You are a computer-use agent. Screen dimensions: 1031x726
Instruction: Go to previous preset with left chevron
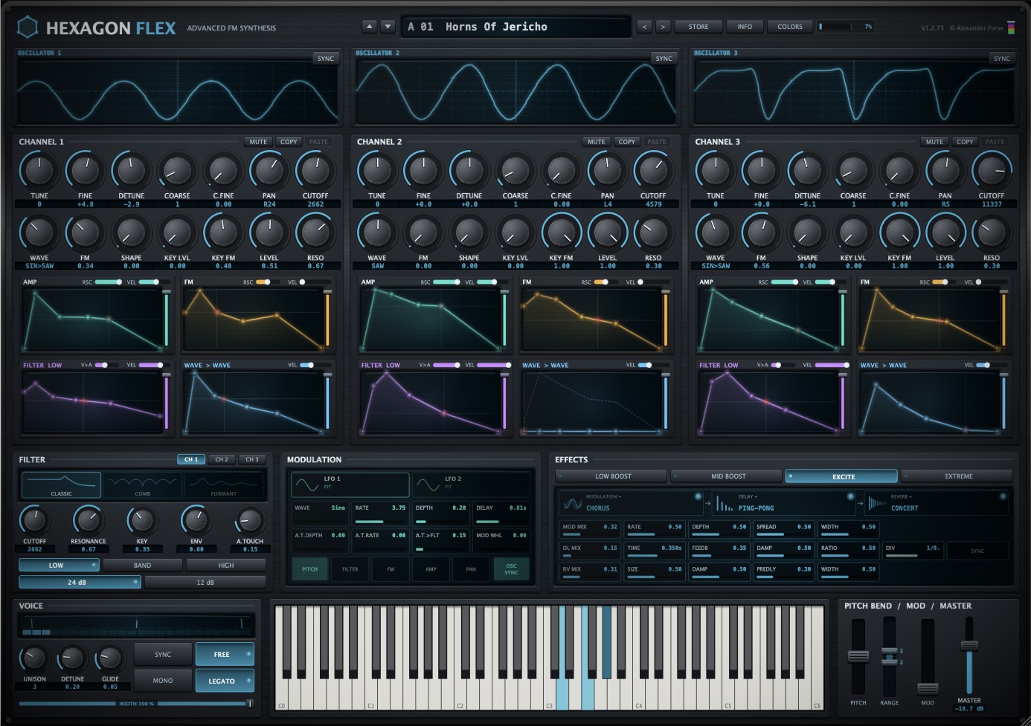pyautogui.click(x=645, y=27)
